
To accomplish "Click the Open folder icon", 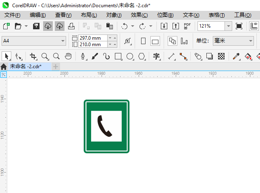I will 18,26.
